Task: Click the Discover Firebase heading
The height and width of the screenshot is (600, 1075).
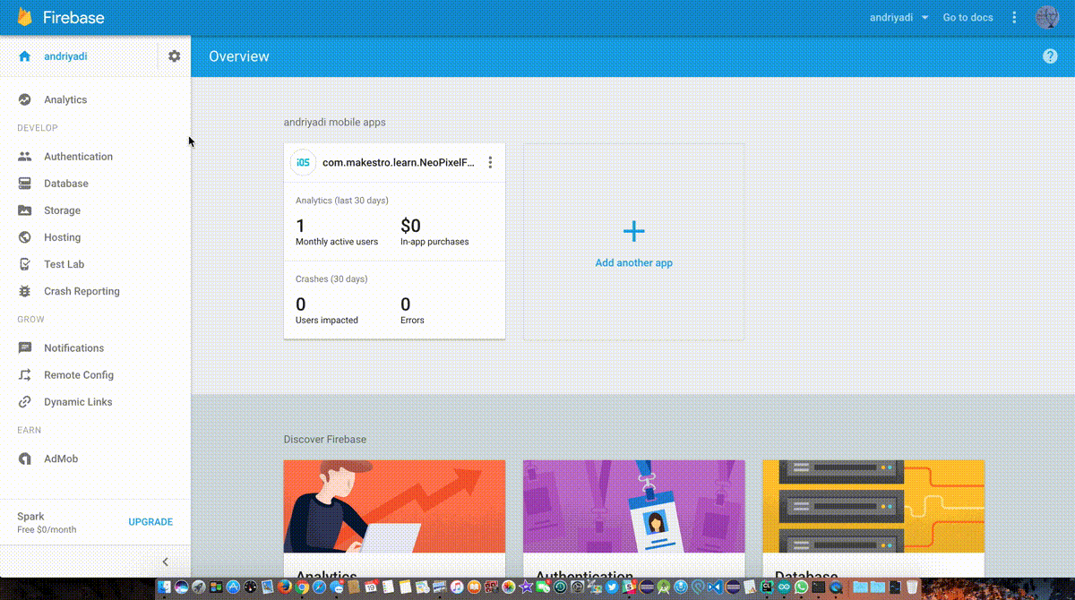Action: click(325, 439)
